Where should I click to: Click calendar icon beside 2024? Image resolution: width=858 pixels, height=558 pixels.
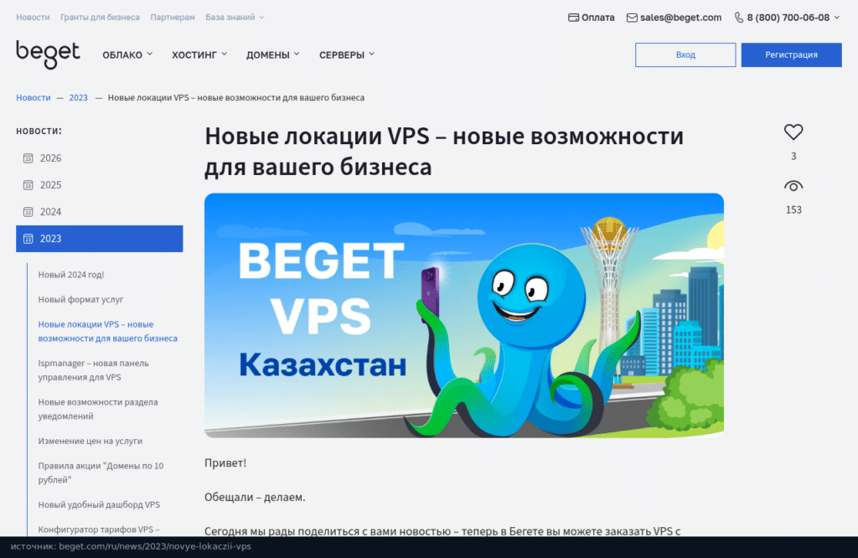coord(28,212)
